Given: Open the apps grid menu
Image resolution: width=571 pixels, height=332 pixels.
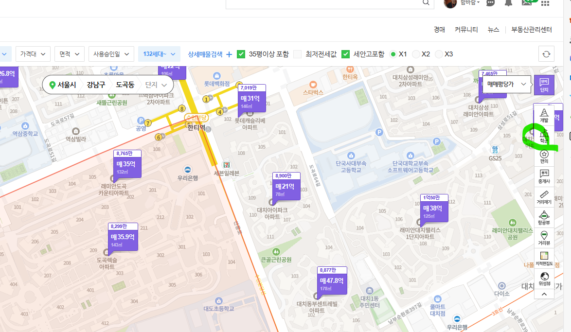Looking at the screenshot, I should click(545, 3).
